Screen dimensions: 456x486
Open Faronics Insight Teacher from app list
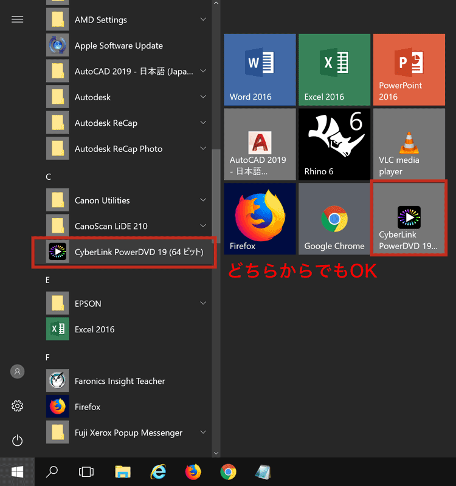point(119,381)
